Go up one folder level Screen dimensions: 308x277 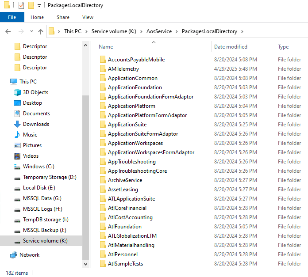click(x=41, y=31)
